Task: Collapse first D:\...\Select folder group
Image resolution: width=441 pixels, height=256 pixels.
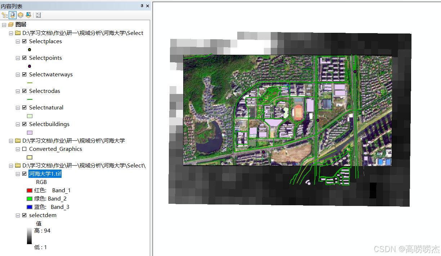Action: (11, 33)
